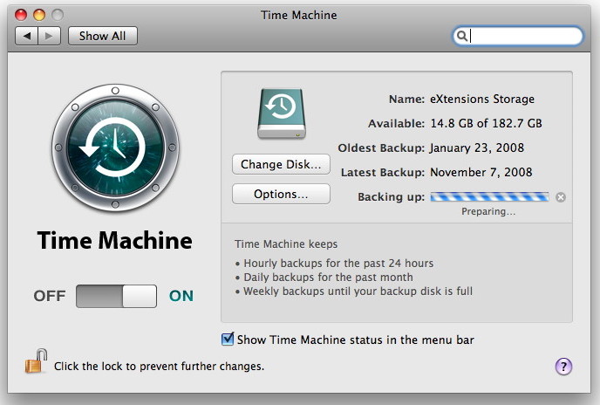Screen dimensions: 600x405
Task: Click the back arrow navigation button
Action: click(26, 36)
